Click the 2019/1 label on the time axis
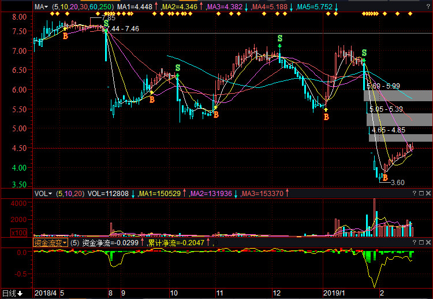Viewport: 433px width, 299px height. point(334,293)
